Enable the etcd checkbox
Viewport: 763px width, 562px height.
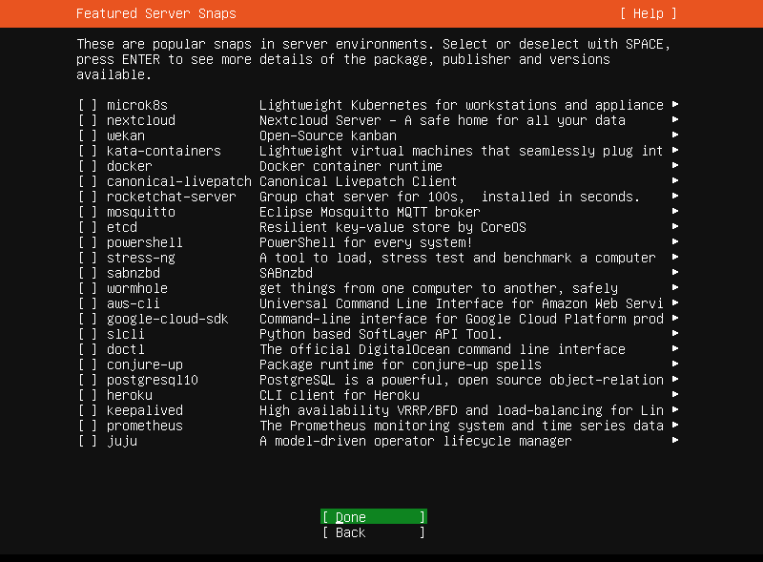88,227
